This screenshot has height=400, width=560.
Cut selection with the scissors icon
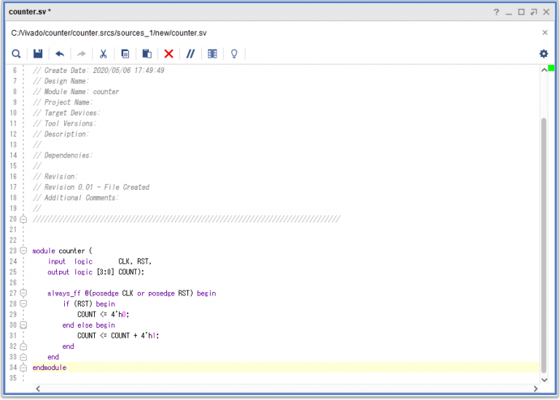(x=104, y=54)
